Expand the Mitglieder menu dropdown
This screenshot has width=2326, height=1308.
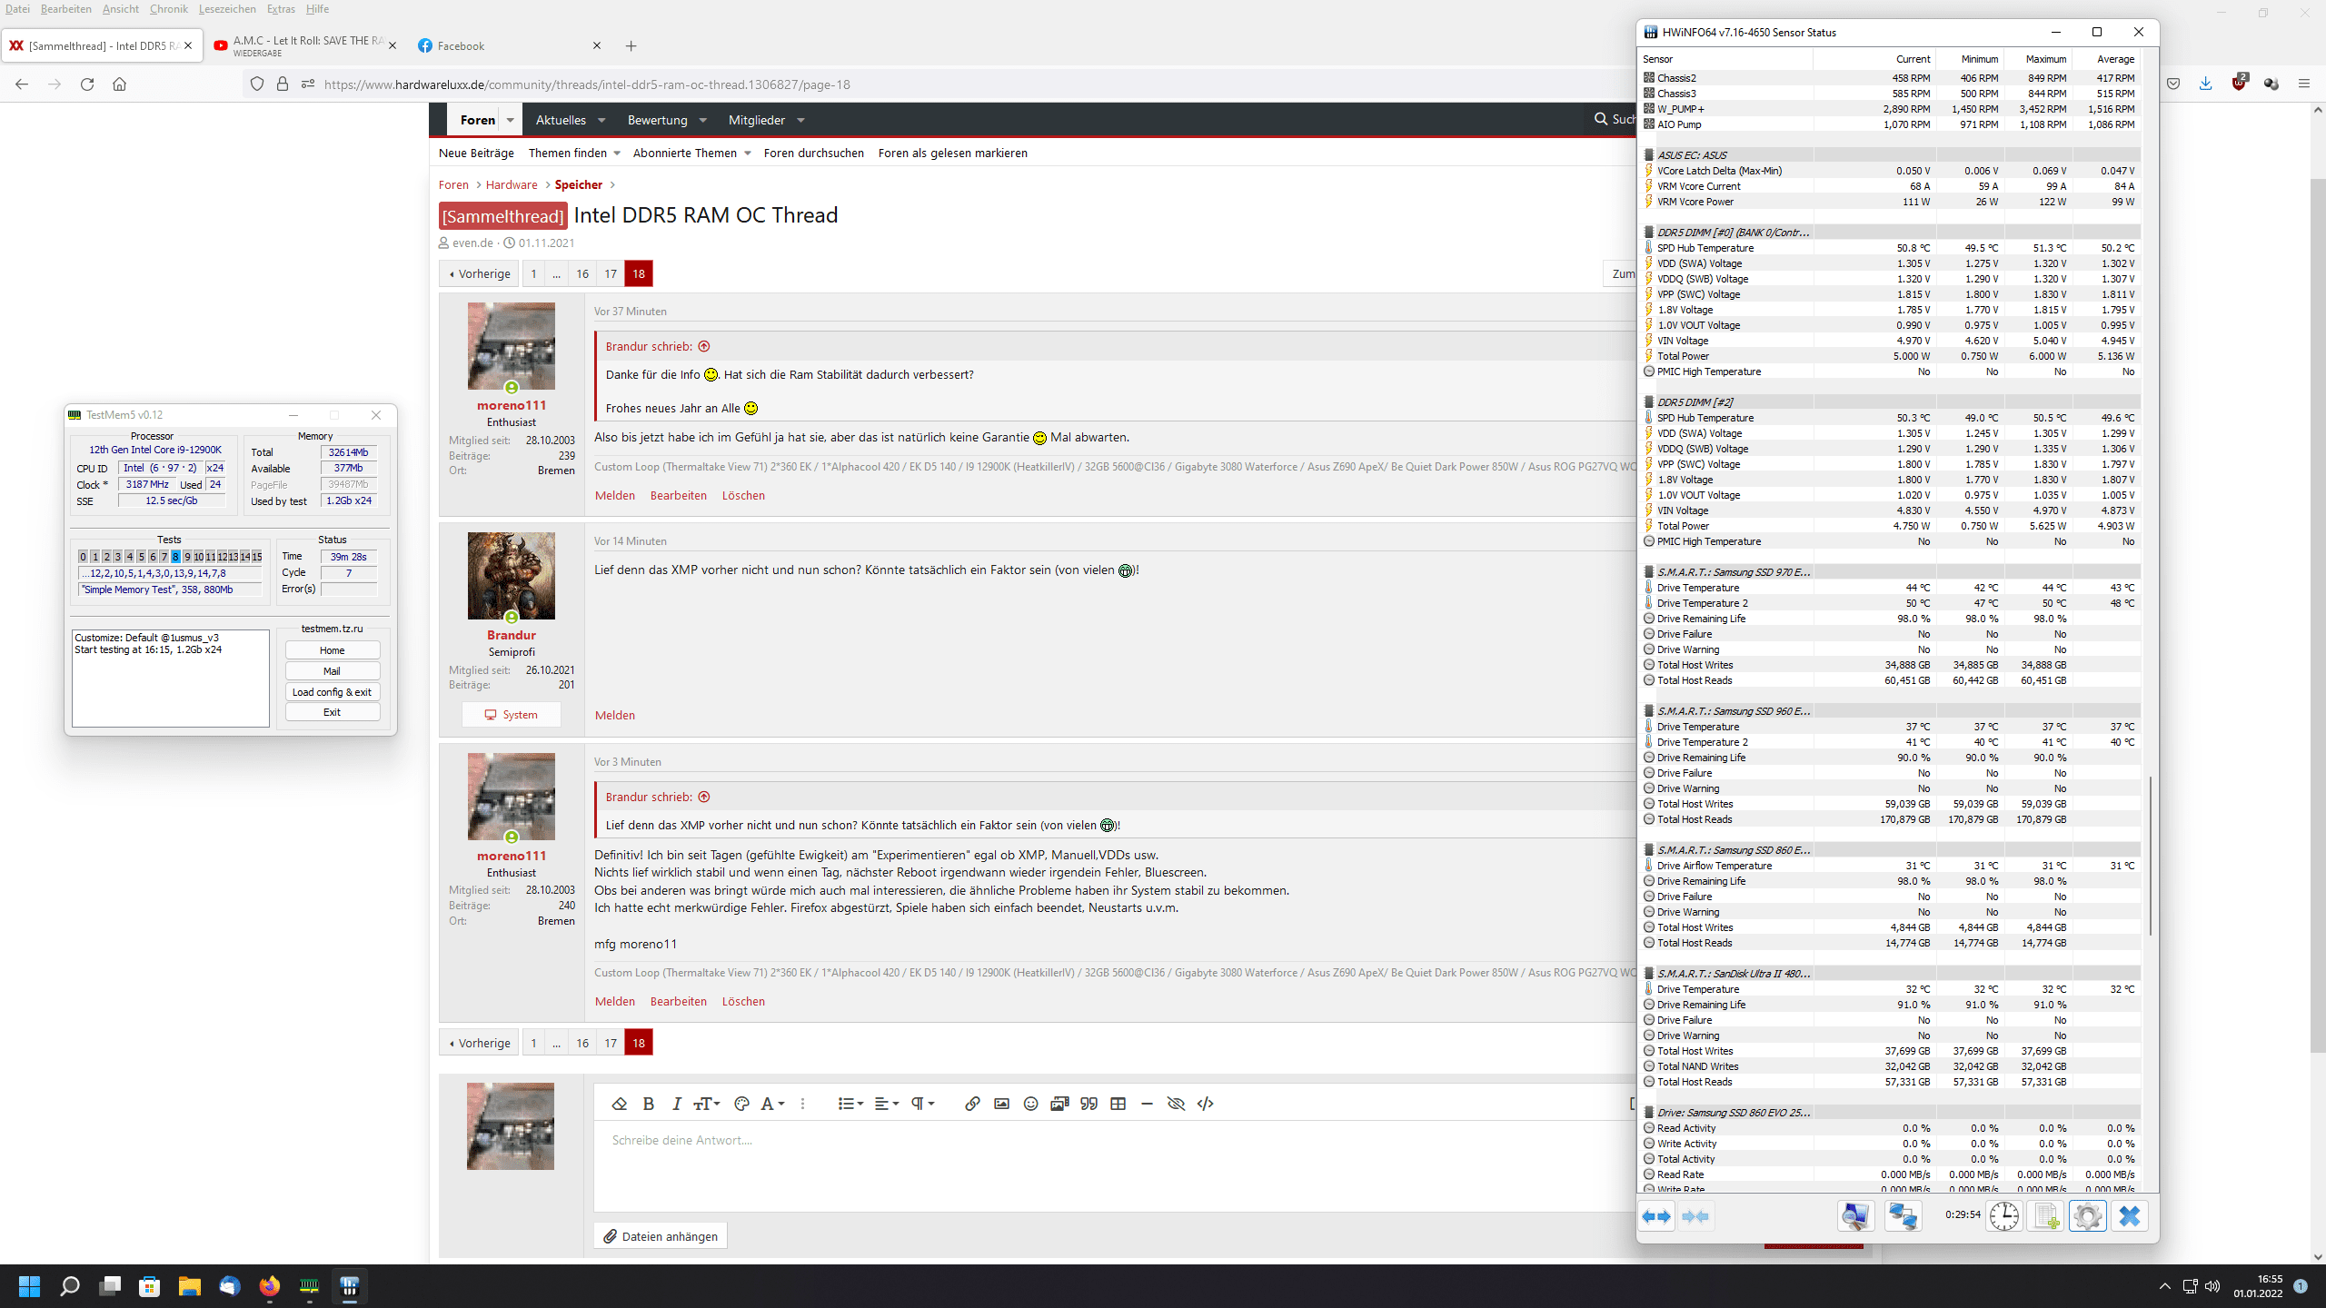(800, 120)
